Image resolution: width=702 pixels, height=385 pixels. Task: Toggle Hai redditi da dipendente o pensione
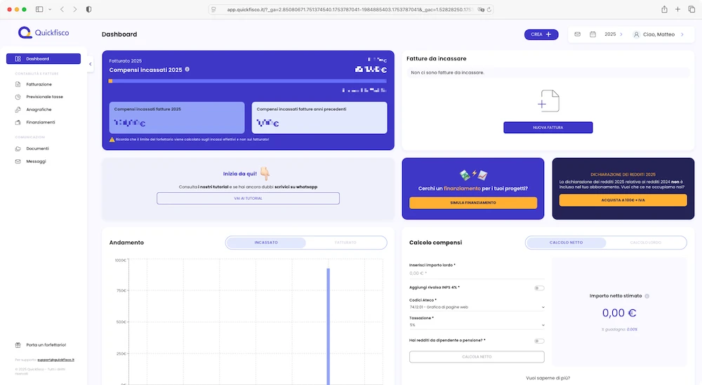[539, 341]
